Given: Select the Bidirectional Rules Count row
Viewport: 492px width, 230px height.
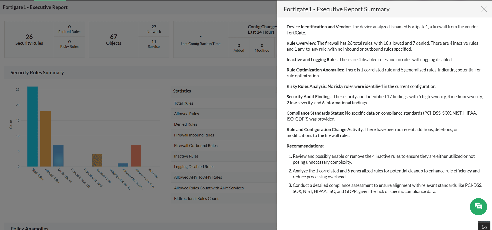Looking at the screenshot, I should (x=224, y=198).
